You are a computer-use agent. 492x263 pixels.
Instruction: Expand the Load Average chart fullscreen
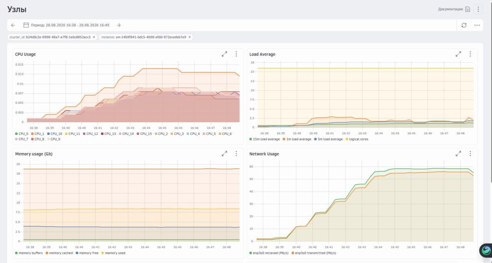point(458,54)
